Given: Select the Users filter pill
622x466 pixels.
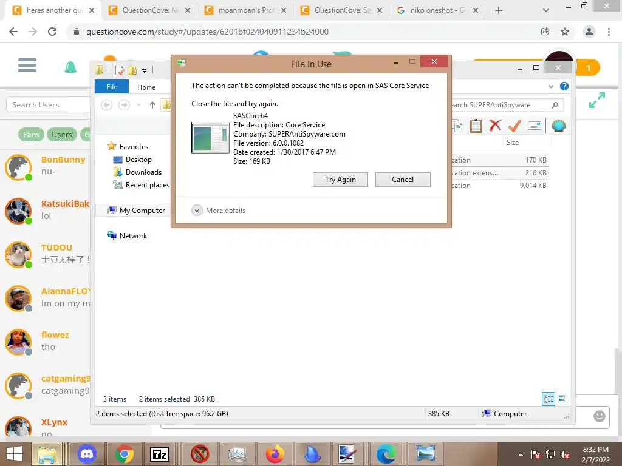Looking at the screenshot, I should [62, 134].
